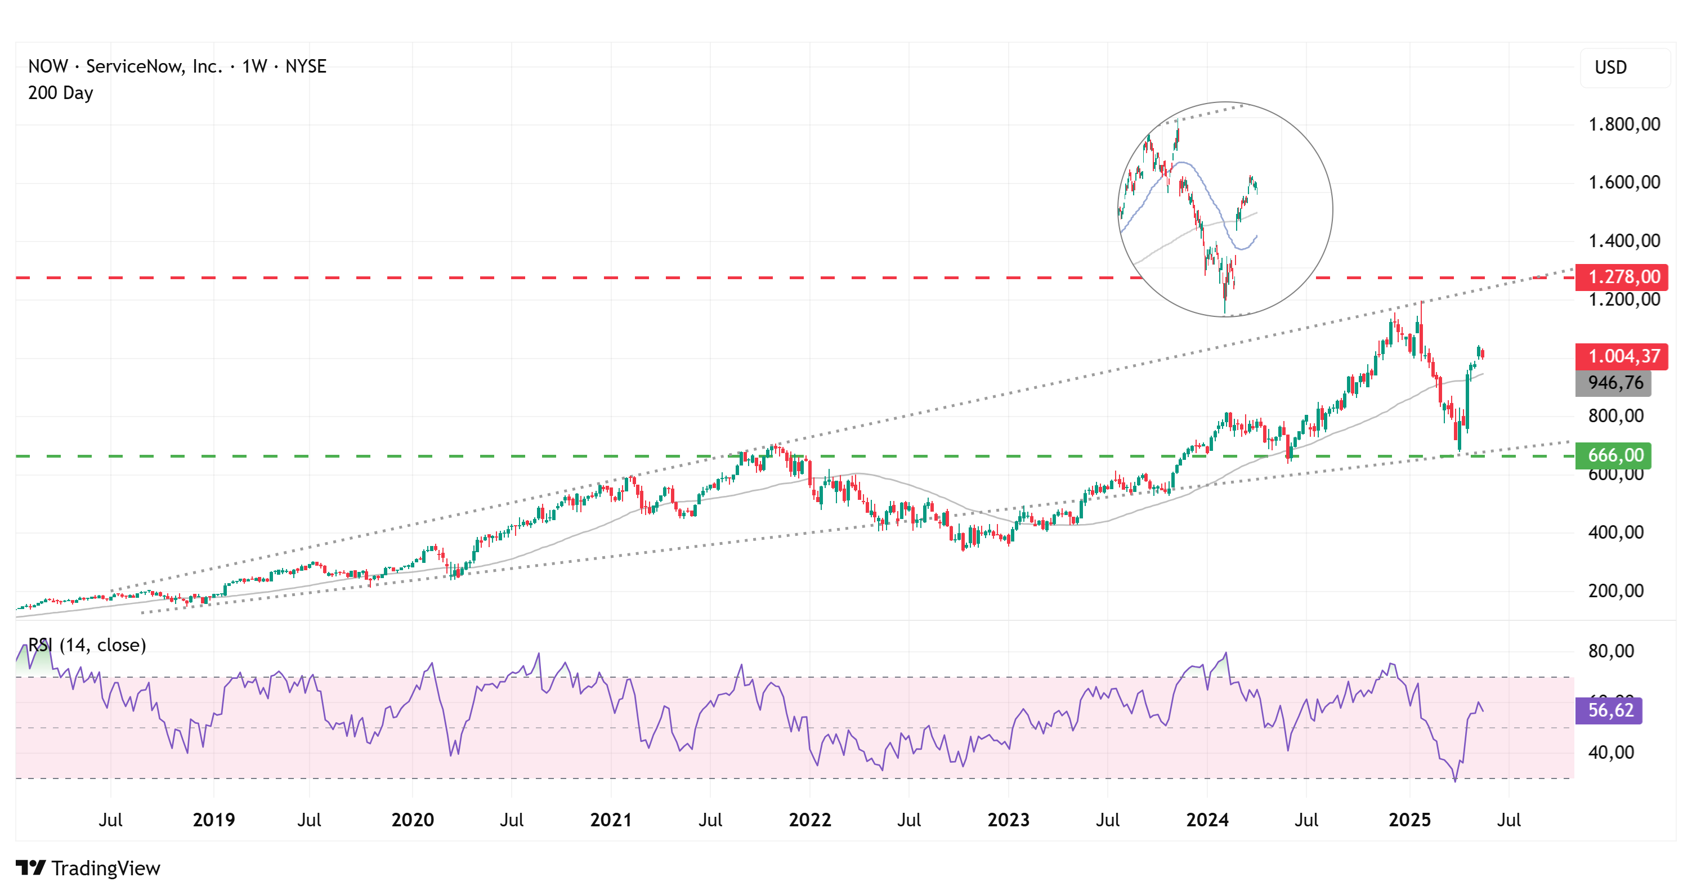Click the NOW ServiceNow symbol title
The image size is (1692, 895).
[x=177, y=66]
